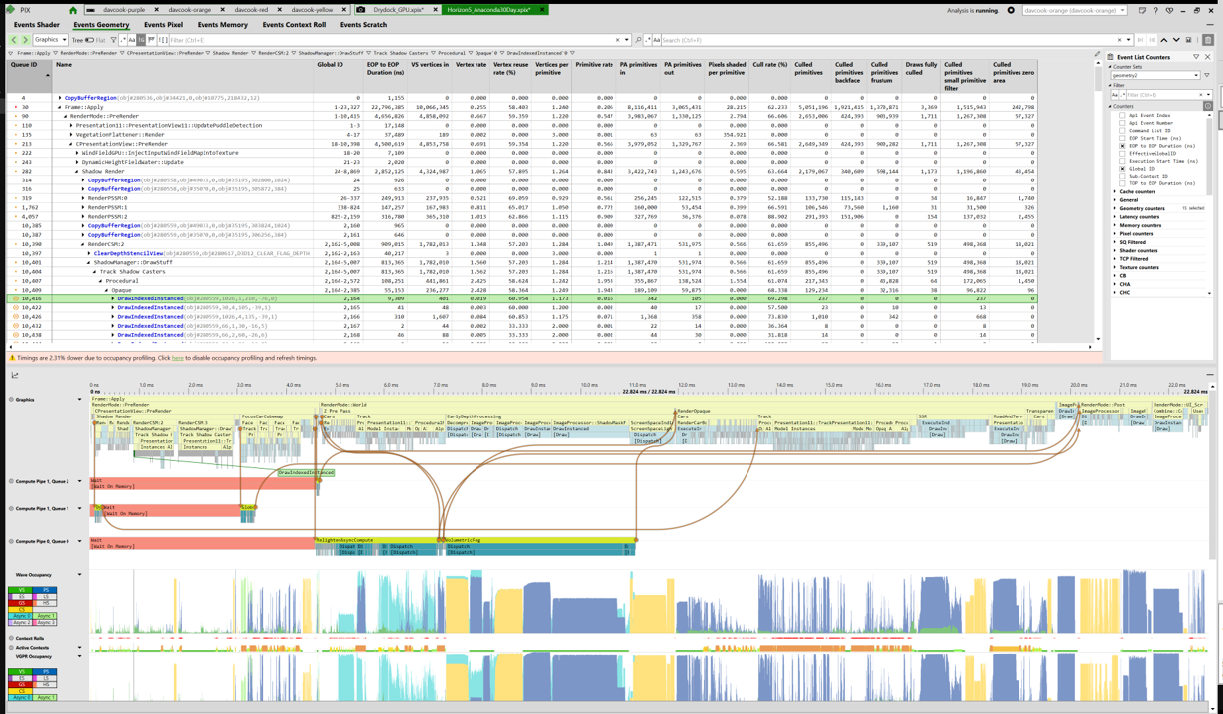Screen dimensions: 1223x714
Task: Expand the Cache counters group
Action: [1115, 191]
